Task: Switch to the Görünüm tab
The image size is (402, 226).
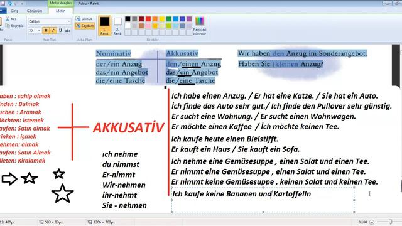Action: coord(35,11)
